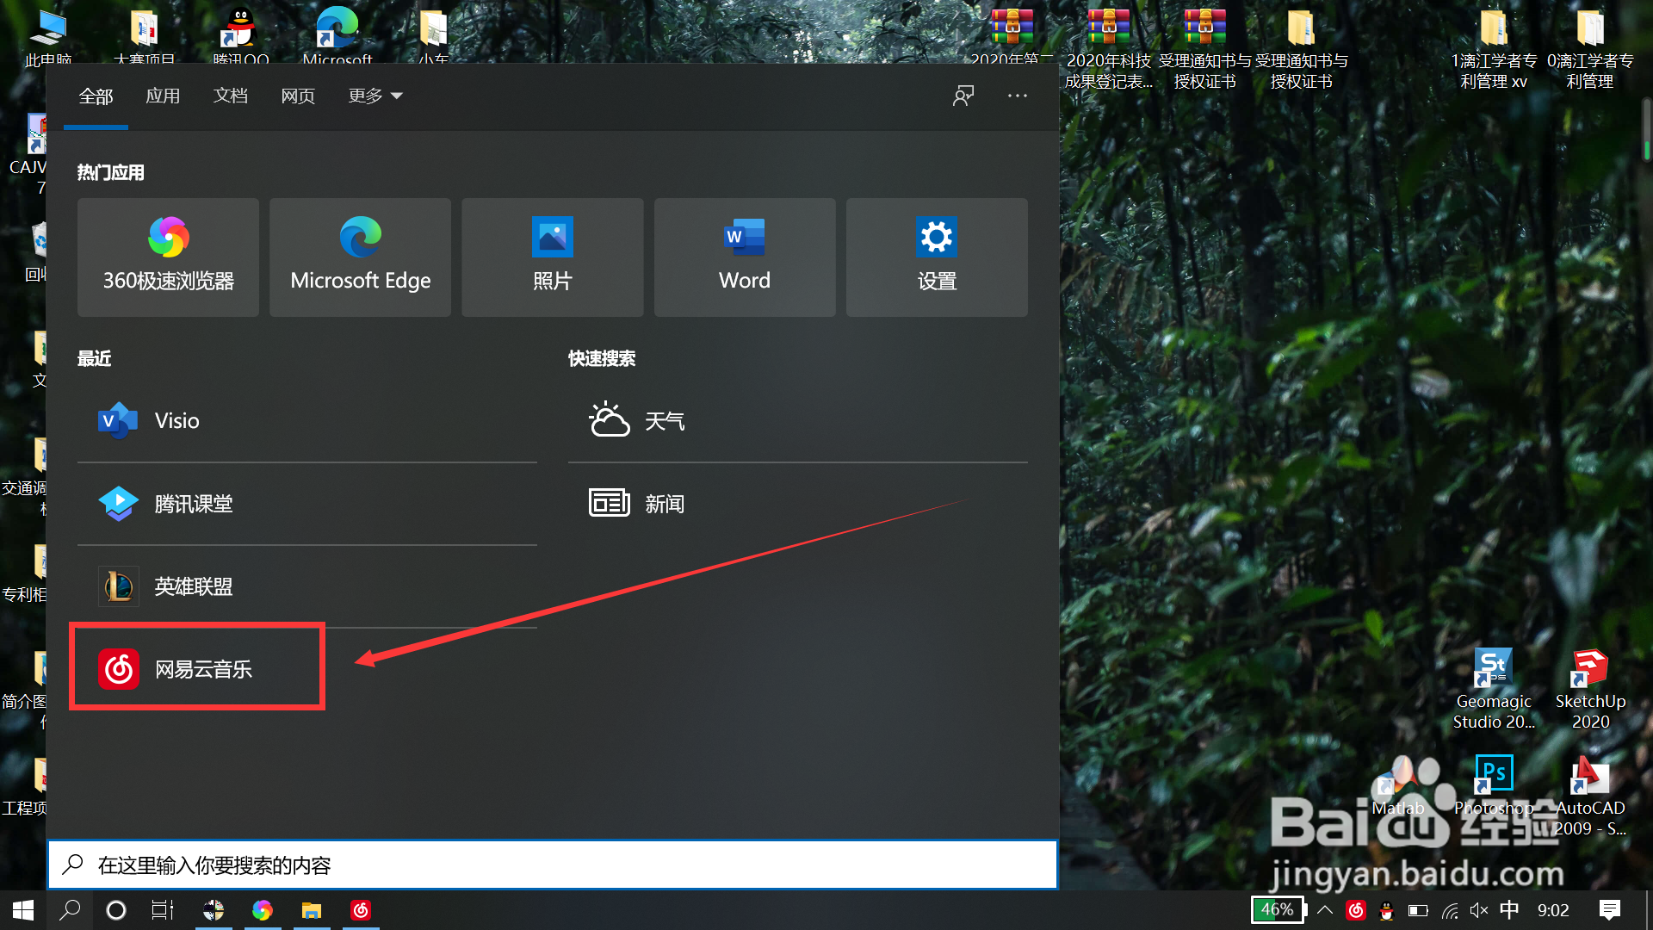Show hidden tray icons with the chevron
Screen dimensions: 1653x930
coord(1326,910)
